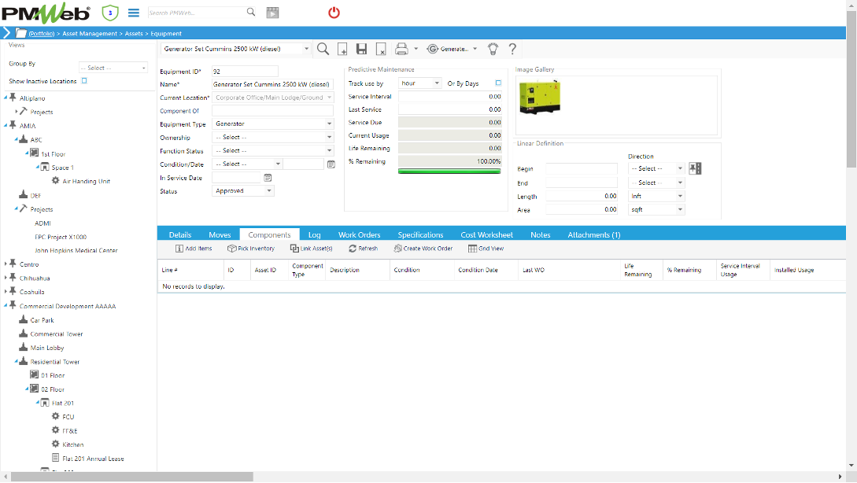857x483 pixels.
Task: Switch to the Log tab
Action: pyautogui.click(x=314, y=235)
